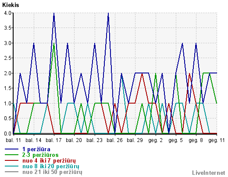The image size is (228, 177).
Task: Click the green line swatch in legend
Action: [11, 155]
